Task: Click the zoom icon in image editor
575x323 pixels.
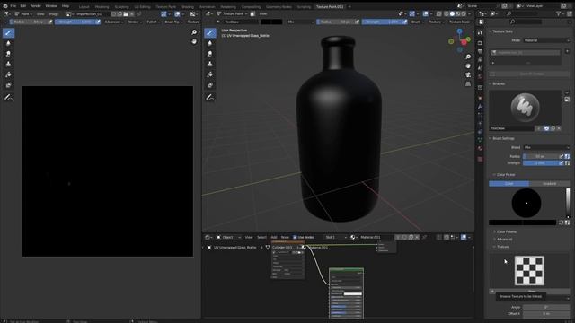Action: coord(194,32)
